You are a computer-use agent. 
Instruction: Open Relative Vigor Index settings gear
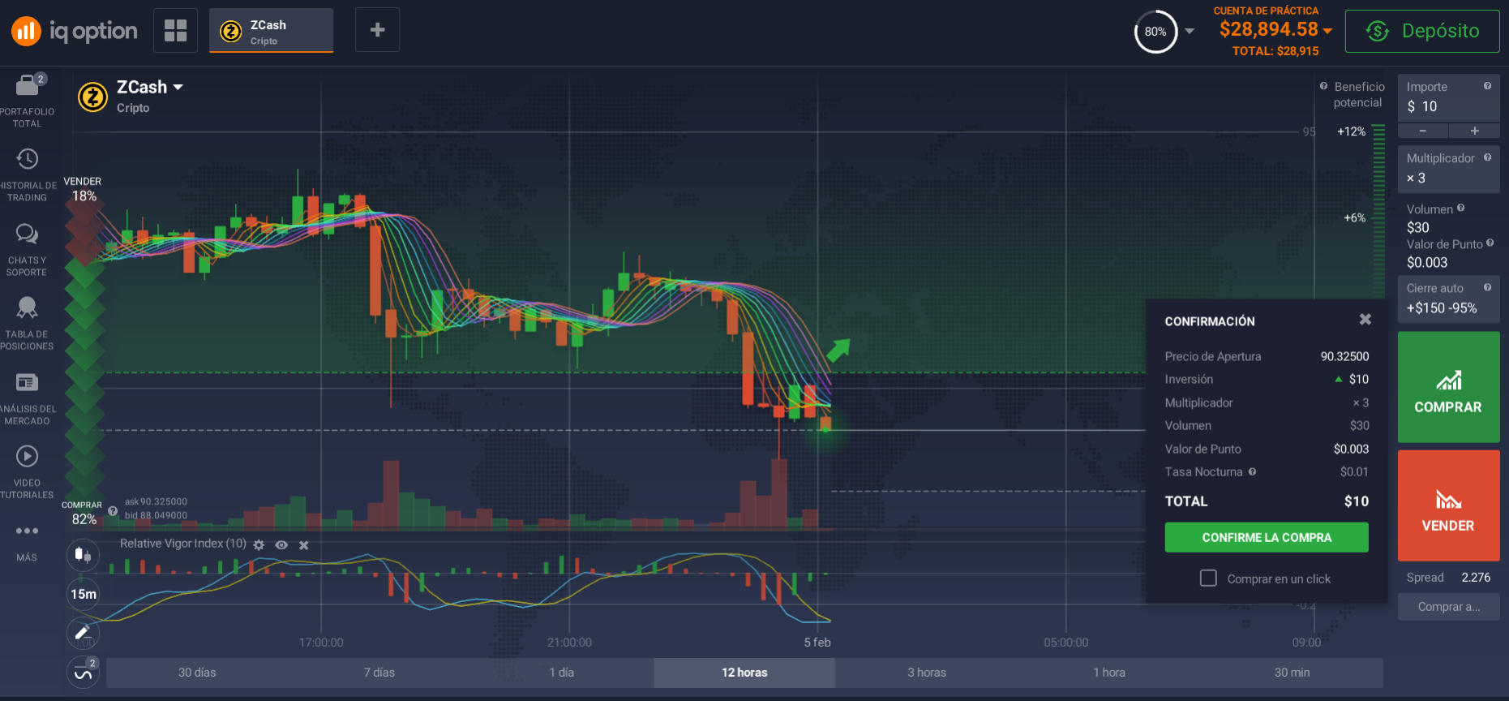[259, 545]
